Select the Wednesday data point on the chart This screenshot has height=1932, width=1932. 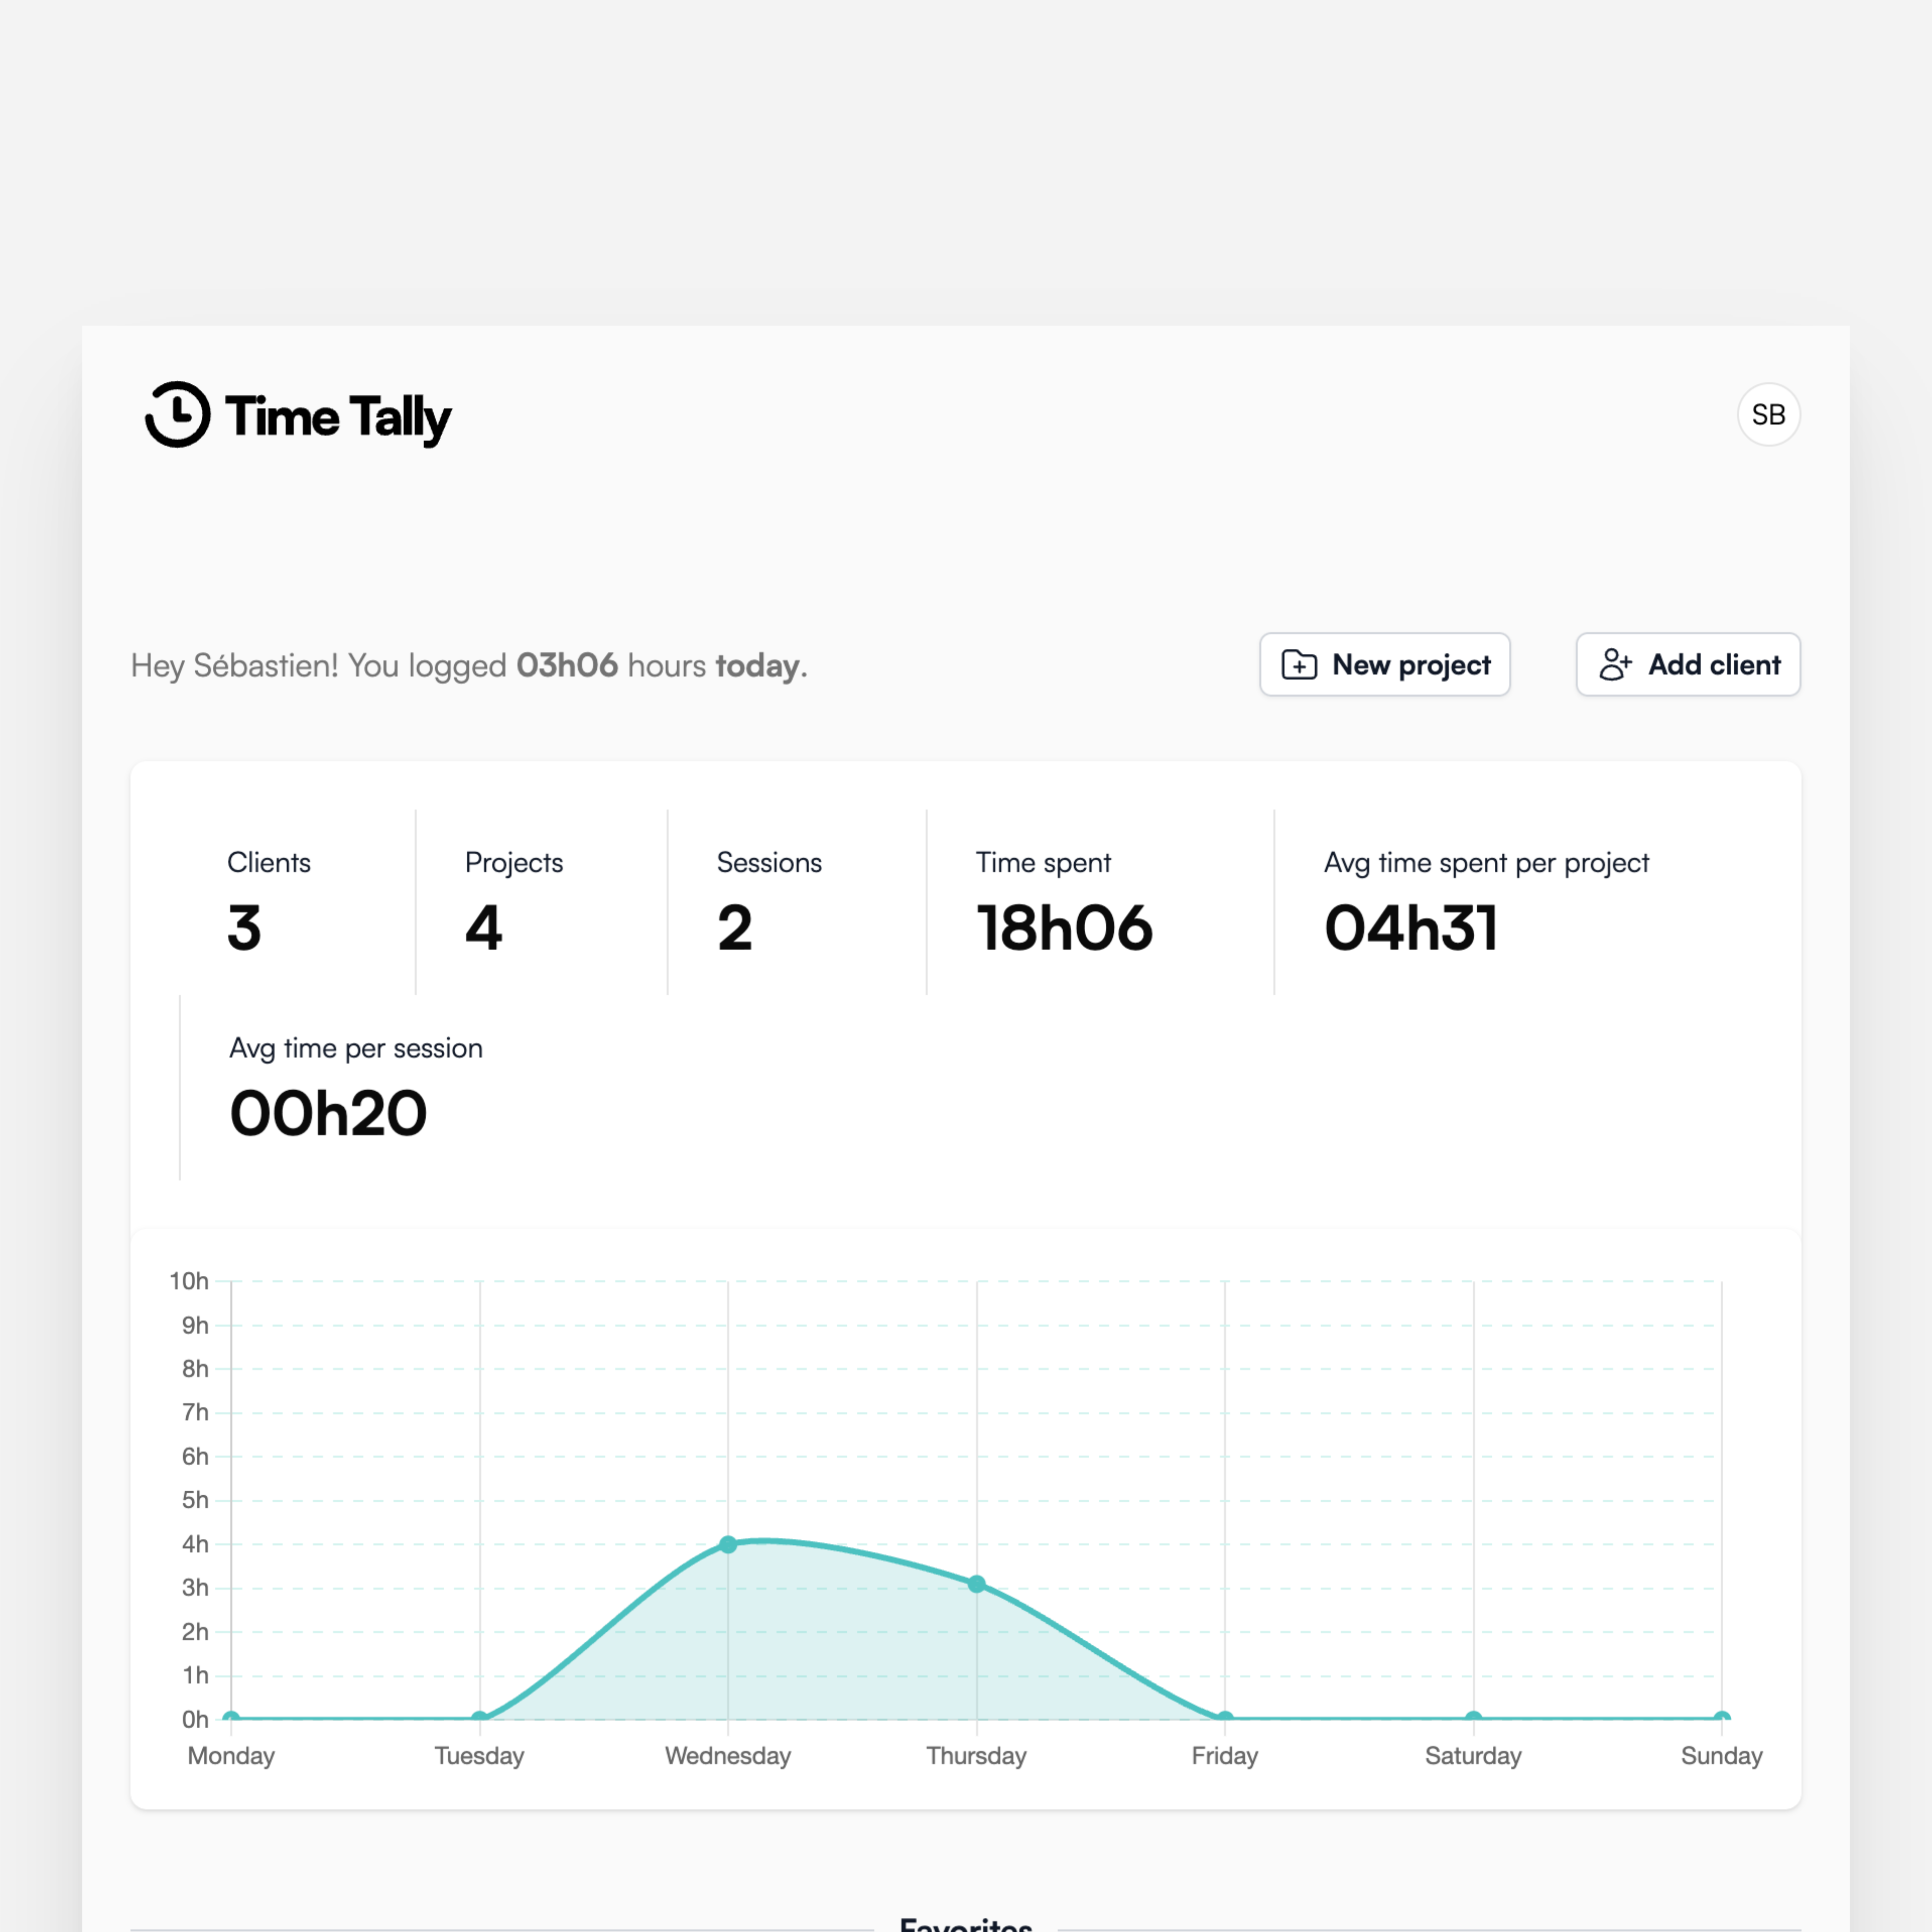pos(727,1545)
